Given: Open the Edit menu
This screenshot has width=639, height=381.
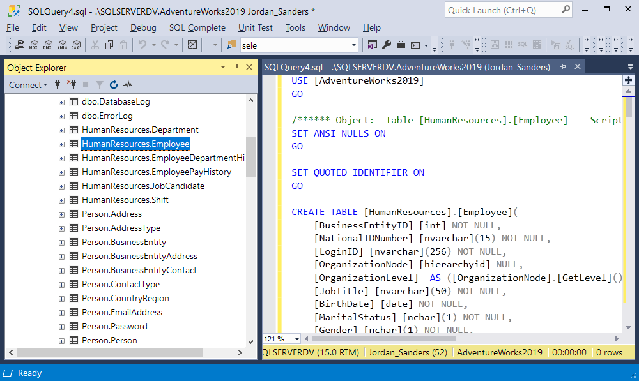Looking at the screenshot, I should 39,27.
